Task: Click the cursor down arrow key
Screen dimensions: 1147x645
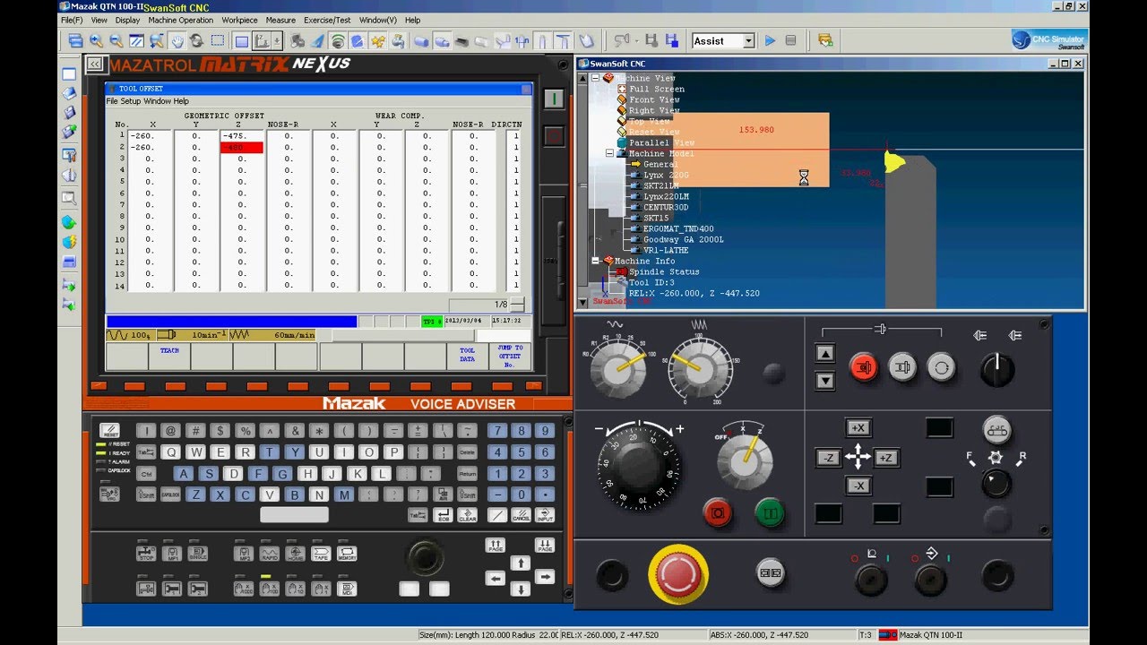Action: (521, 589)
